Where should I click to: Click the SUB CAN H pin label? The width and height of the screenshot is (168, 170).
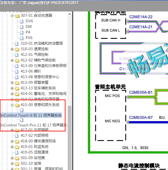click(x=111, y=20)
